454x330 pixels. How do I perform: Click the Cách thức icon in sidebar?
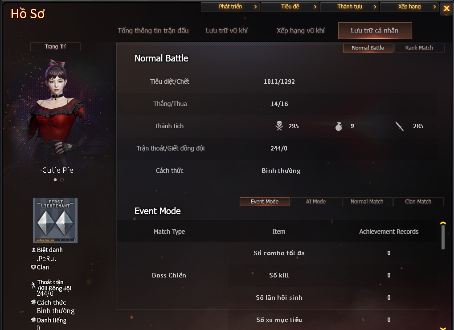pyautogui.click(x=33, y=302)
